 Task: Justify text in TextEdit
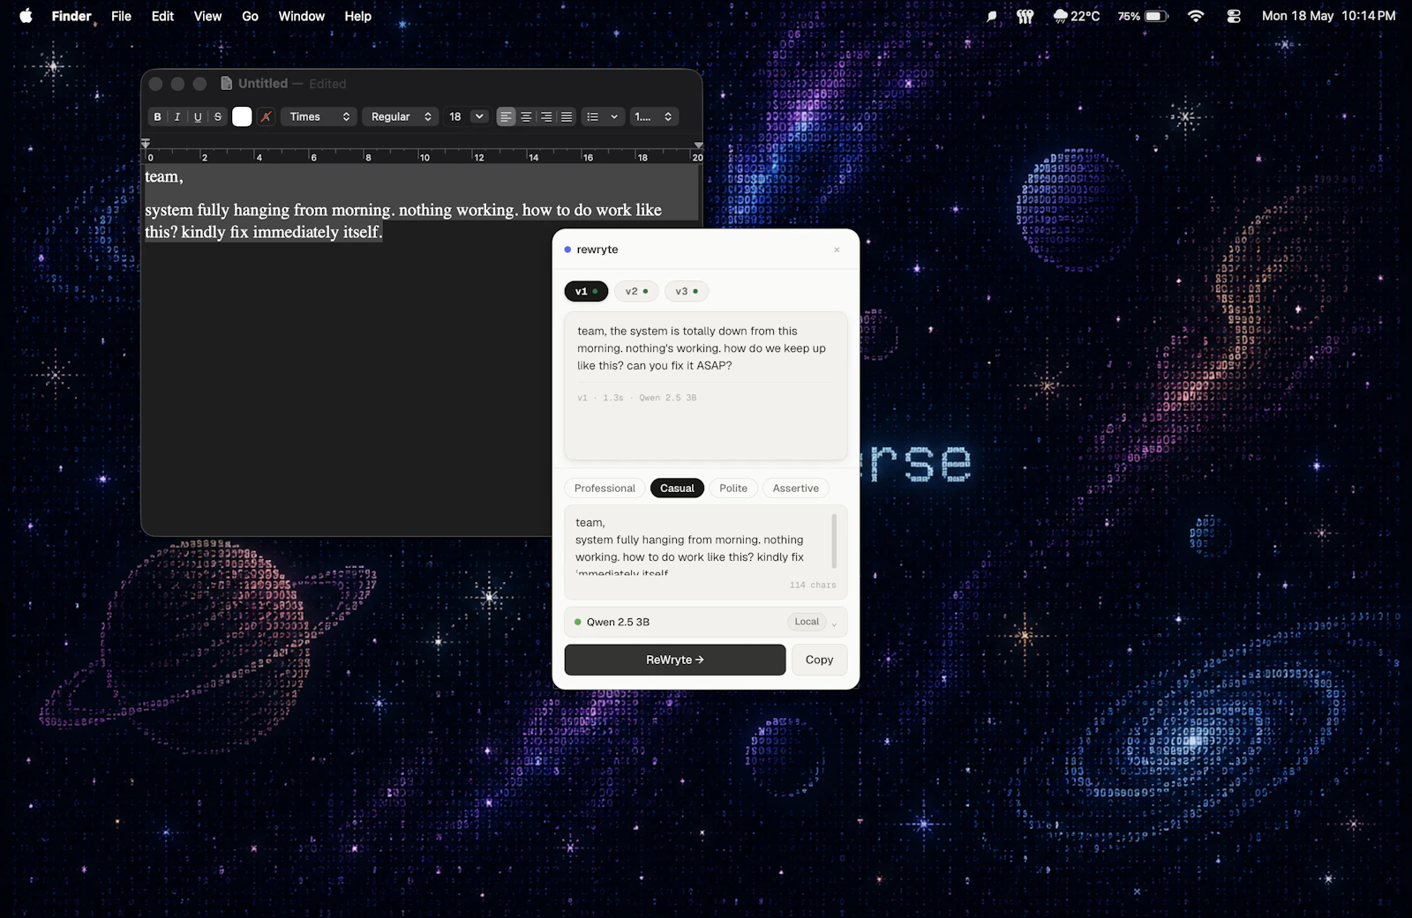(567, 116)
